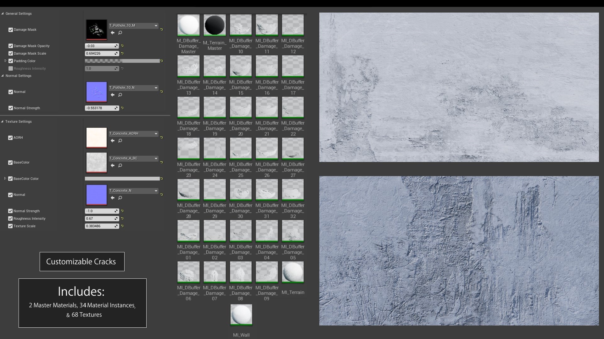This screenshot has width=604, height=339.
Task: Click the search icon for T_Concrete_N
Action: (x=120, y=198)
